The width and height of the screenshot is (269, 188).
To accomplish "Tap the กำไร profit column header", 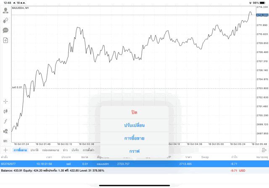I will coord(234,157).
